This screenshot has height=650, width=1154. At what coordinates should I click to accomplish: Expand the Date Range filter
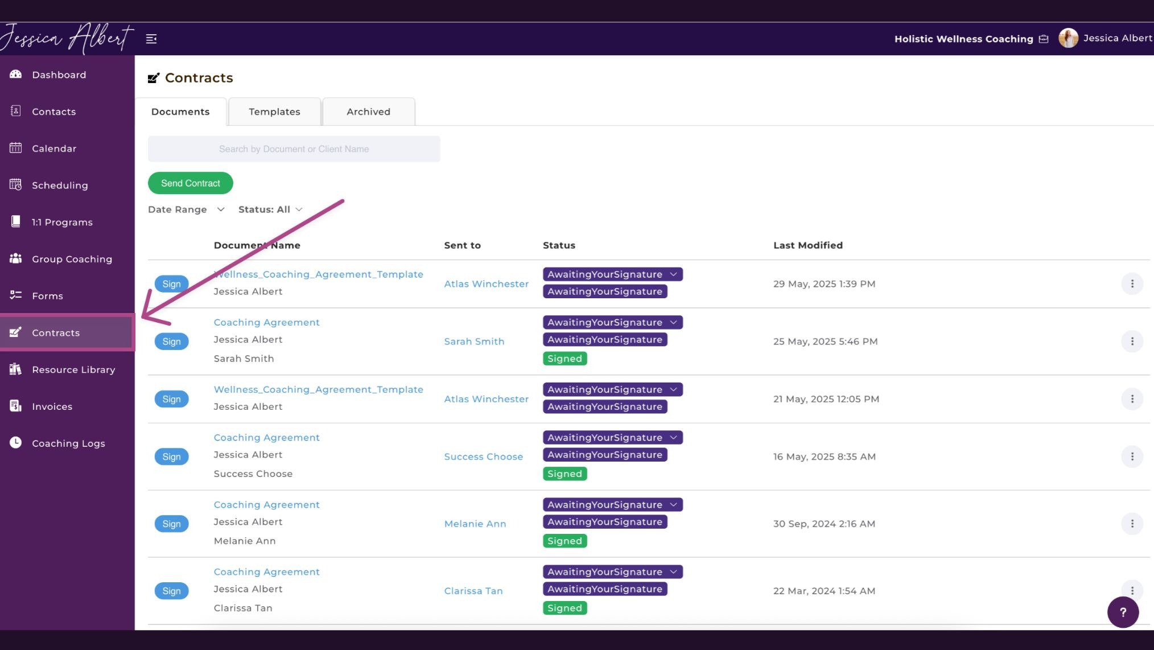tap(186, 209)
